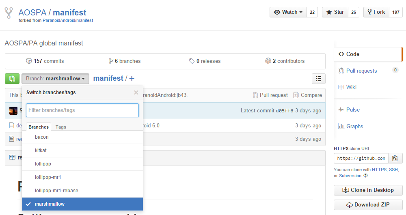
Task: Choose the lollipop-mr1-rebase branch
Action: coord(56,191)
